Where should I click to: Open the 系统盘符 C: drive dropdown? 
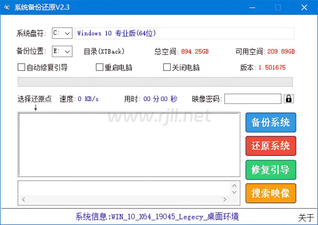(62, 33)
